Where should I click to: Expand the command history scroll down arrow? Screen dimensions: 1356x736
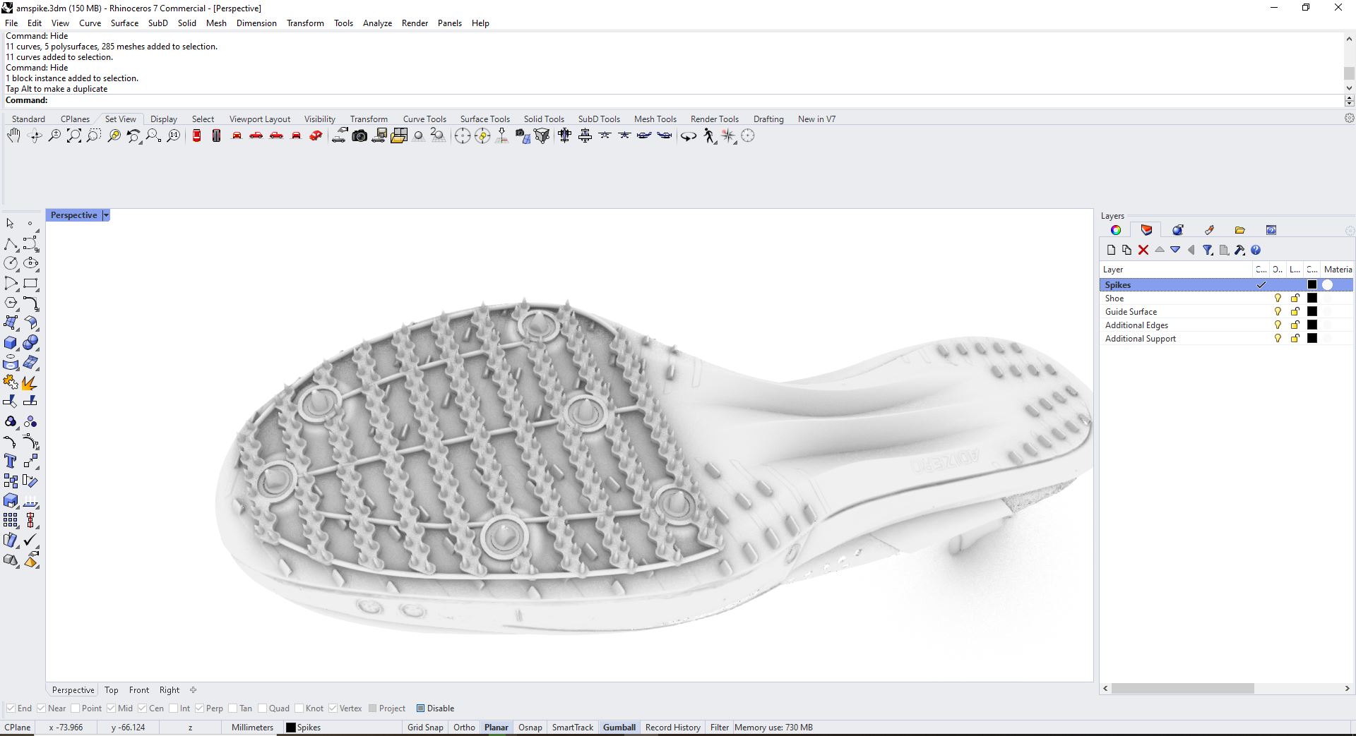click(1349, 89)
